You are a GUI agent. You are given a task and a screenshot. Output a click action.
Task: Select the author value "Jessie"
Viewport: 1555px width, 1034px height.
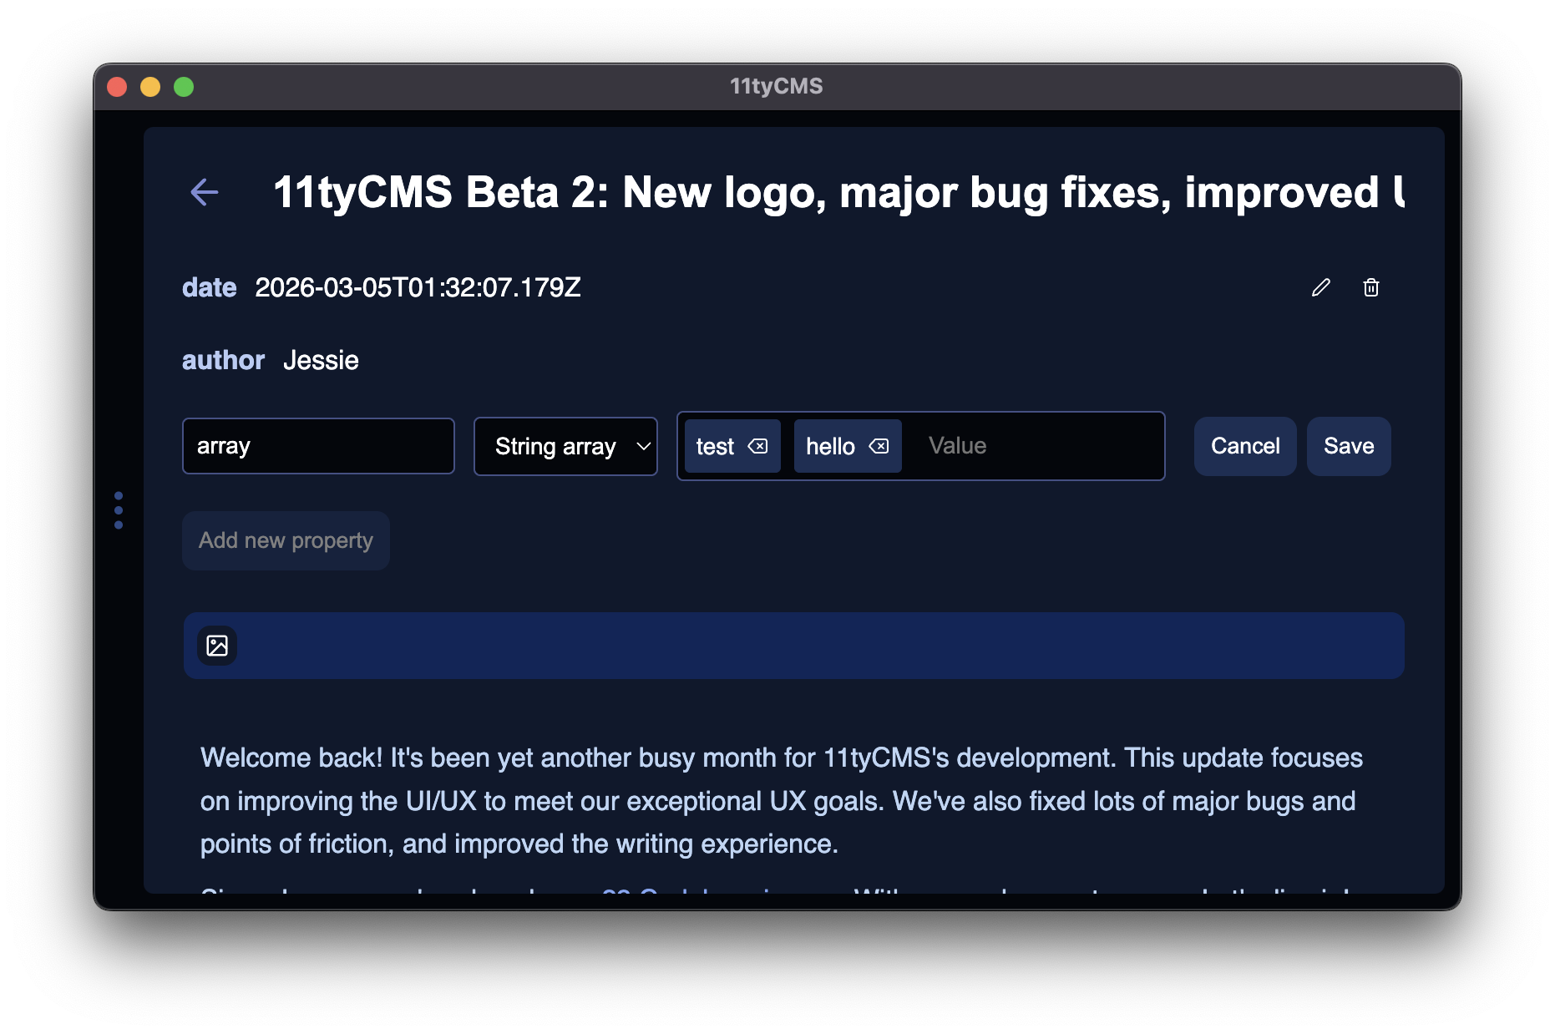click(321, 360)
